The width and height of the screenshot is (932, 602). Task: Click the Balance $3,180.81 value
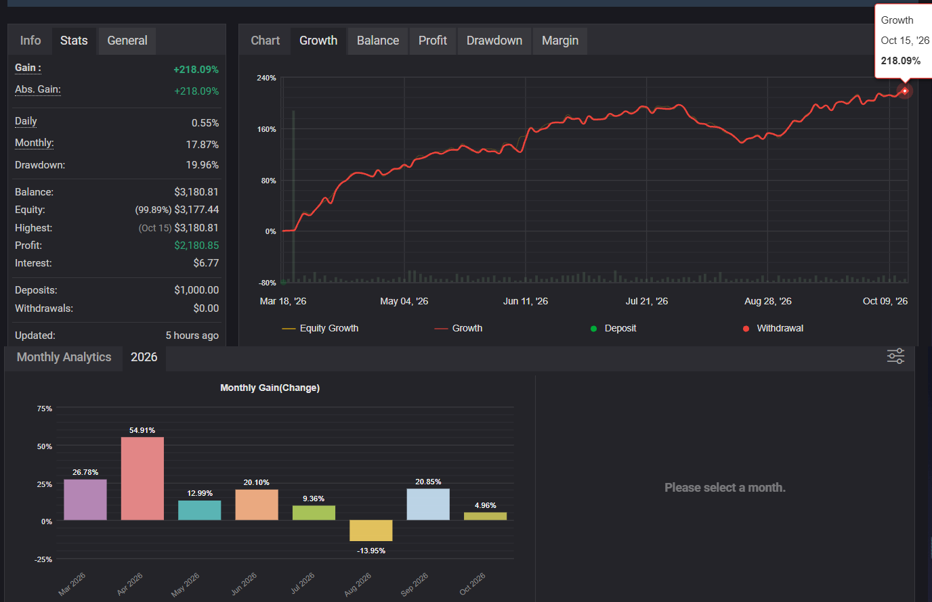(196, 192)
